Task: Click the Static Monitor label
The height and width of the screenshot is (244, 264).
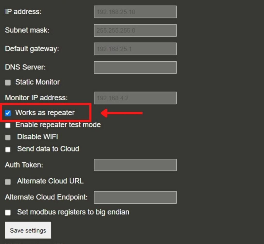Action: 38,82
